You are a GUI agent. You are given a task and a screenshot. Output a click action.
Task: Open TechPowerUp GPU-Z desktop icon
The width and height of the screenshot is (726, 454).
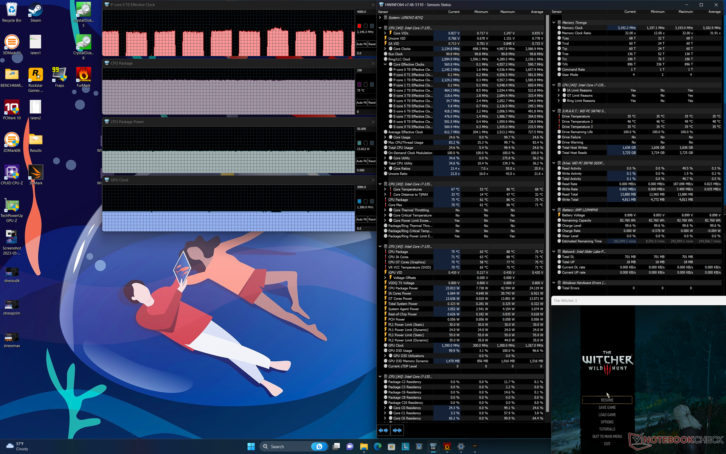[x=12, y=210]
